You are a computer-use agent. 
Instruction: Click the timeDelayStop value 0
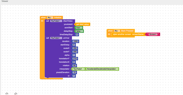[77, 34]
